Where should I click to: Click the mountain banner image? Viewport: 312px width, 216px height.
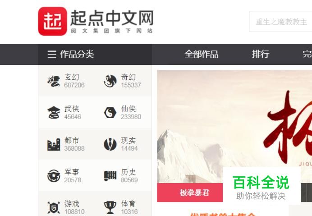point(234,127)
